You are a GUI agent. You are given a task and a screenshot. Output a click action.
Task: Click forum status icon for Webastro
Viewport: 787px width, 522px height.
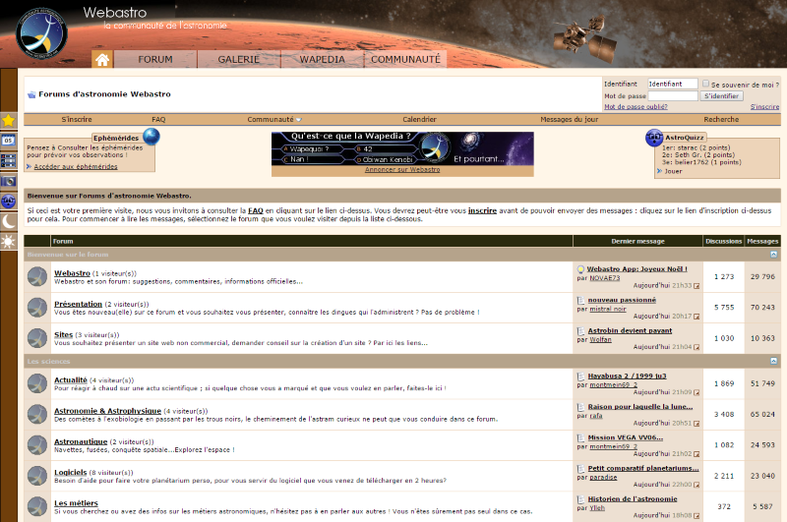click(37, 277)
